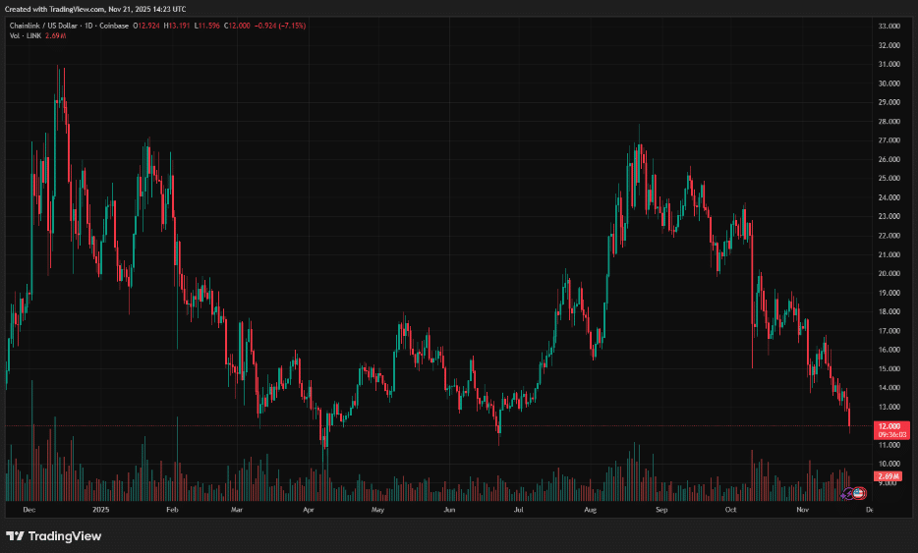918x553 pixels.
Task: Click the 28.000 price scale label
Action: pyautogui.click(x=889, y=122)
